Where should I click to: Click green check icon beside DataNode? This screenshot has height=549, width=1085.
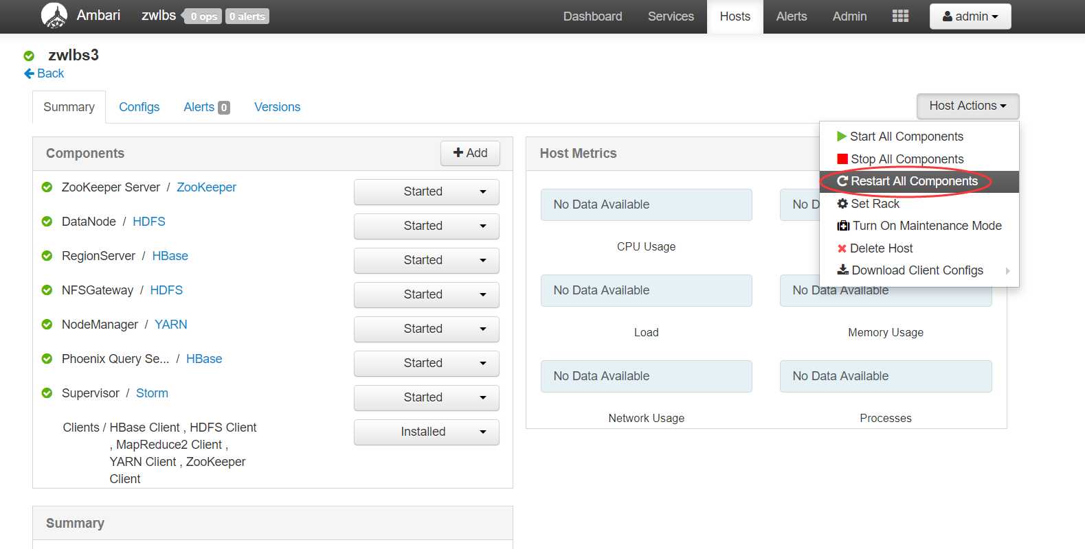click(x=47, y=222)
